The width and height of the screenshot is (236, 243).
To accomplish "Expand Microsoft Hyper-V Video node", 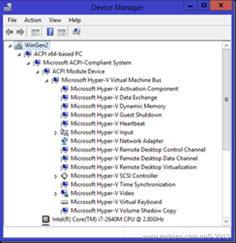I will (56, 194).
